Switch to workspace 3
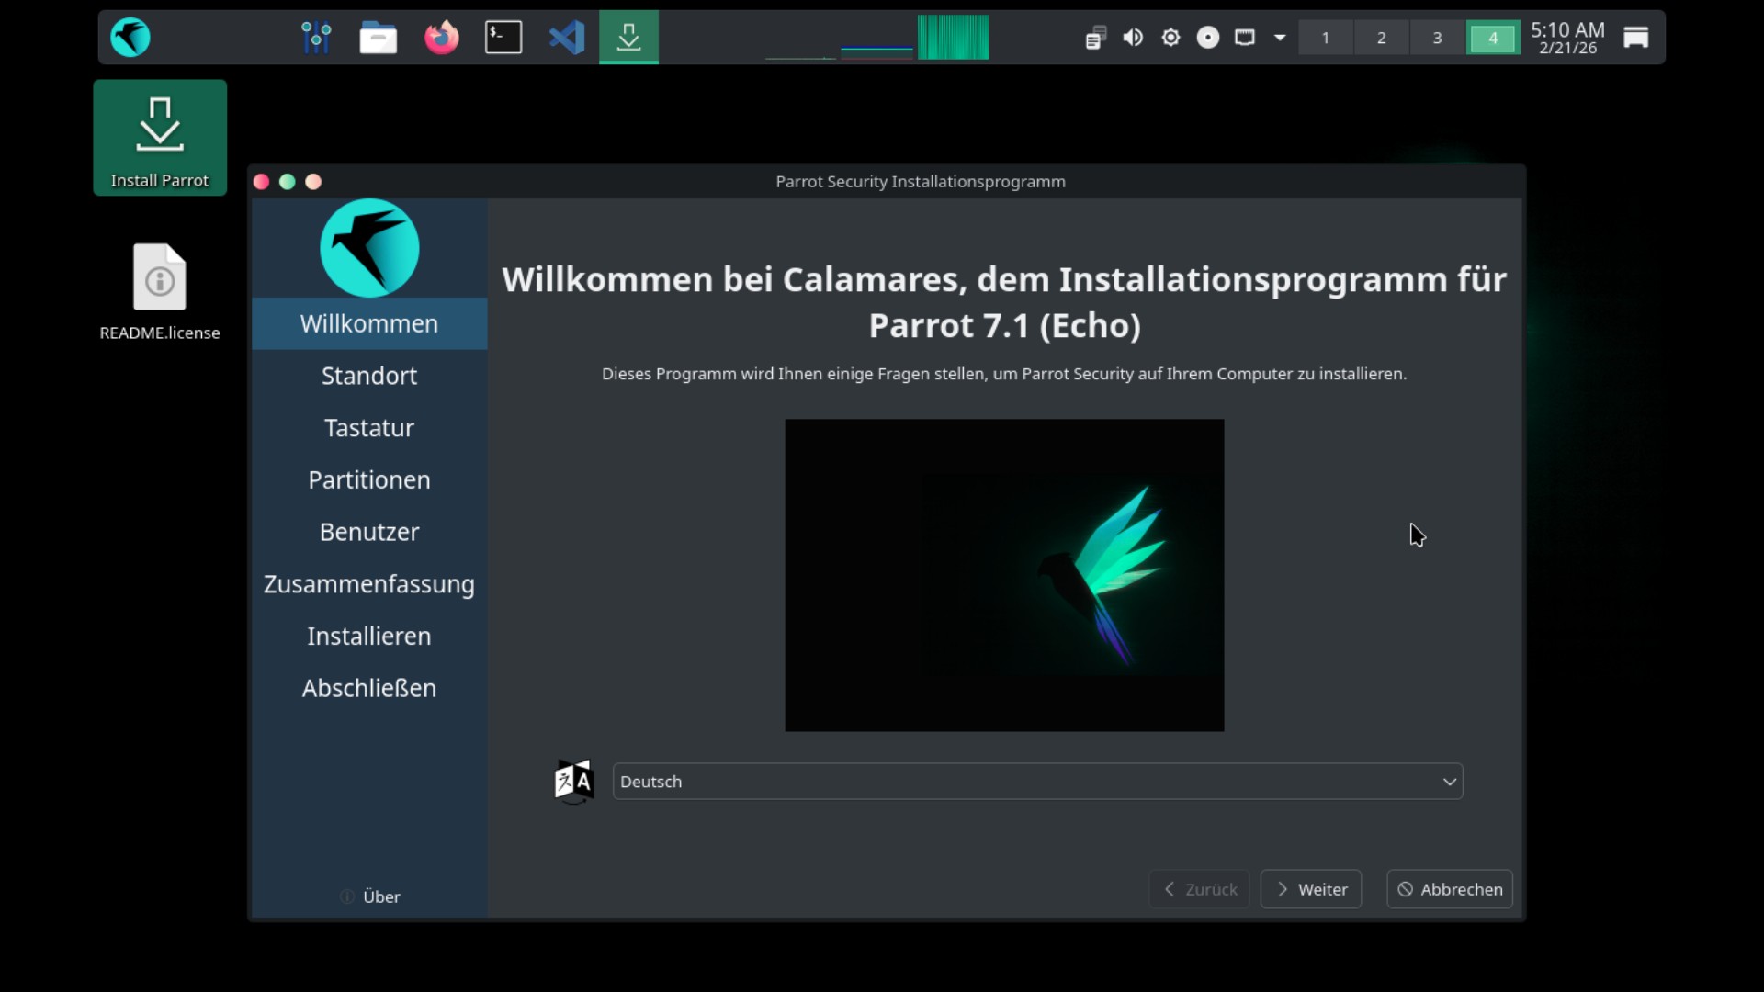The width and height of the screenshot is (1764, 992). 1437,38
